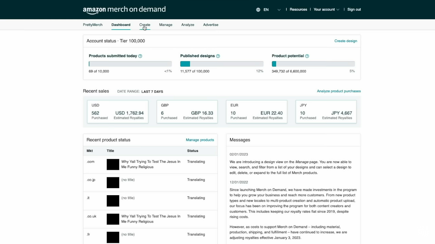Select the EUR recent sales card
The image size is (435, 244).
pyautogui.click(x=257, y=112)
